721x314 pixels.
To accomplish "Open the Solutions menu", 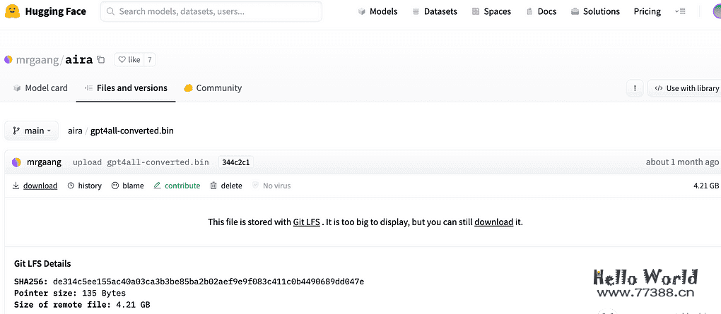I will pyautogui.click(x=594, y=11).
